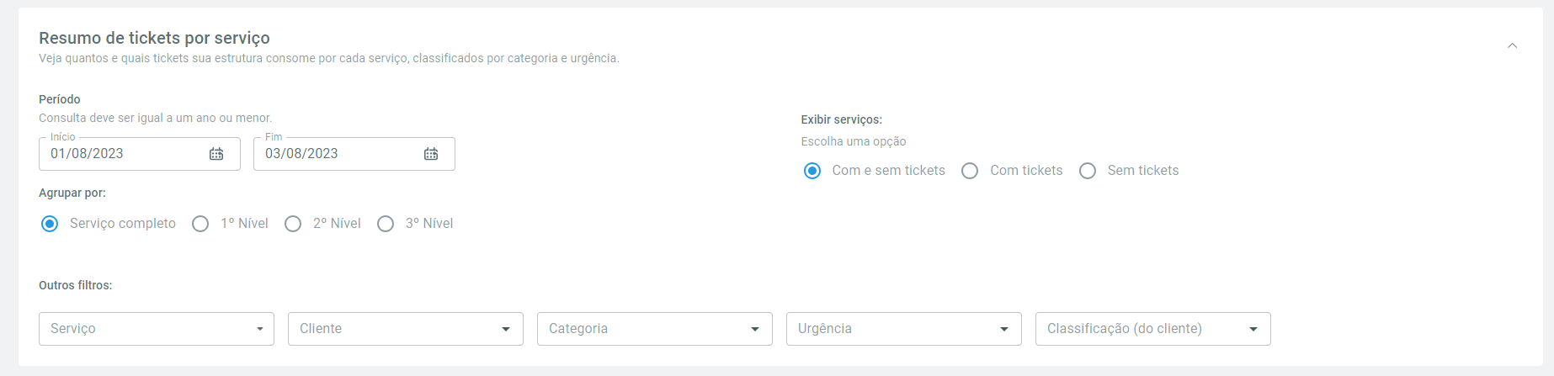Choose the 2º Nível grouping option
Viewport: 1554px width, 376px height.
click(293, 224)
